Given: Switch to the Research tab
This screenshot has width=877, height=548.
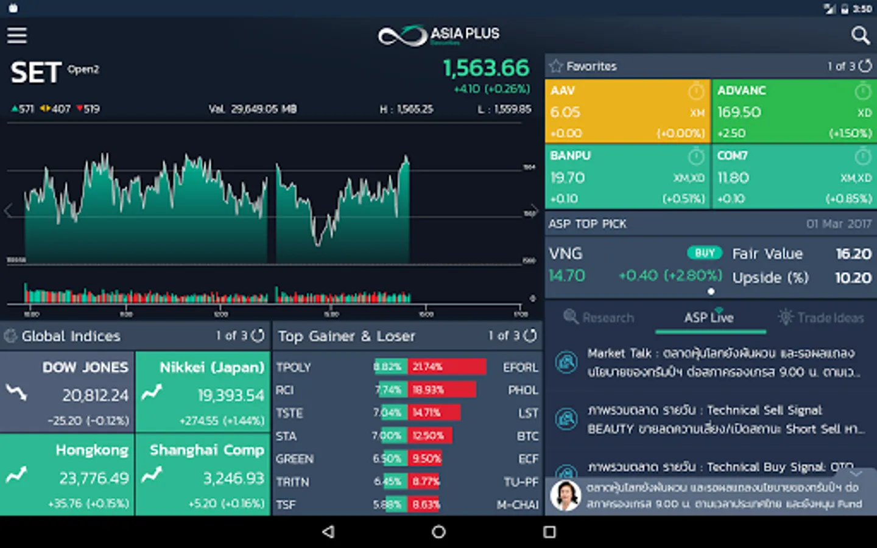Looking at the screenshot, I should click(x=599, y=317).
